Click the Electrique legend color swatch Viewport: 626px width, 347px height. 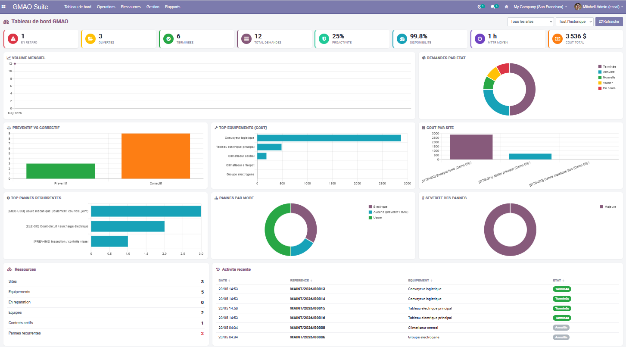pos(370,207)
